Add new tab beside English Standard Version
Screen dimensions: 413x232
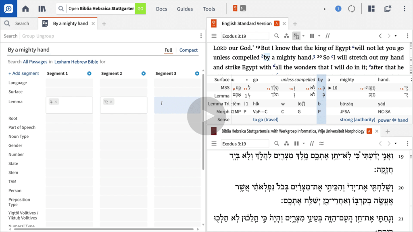295,24
